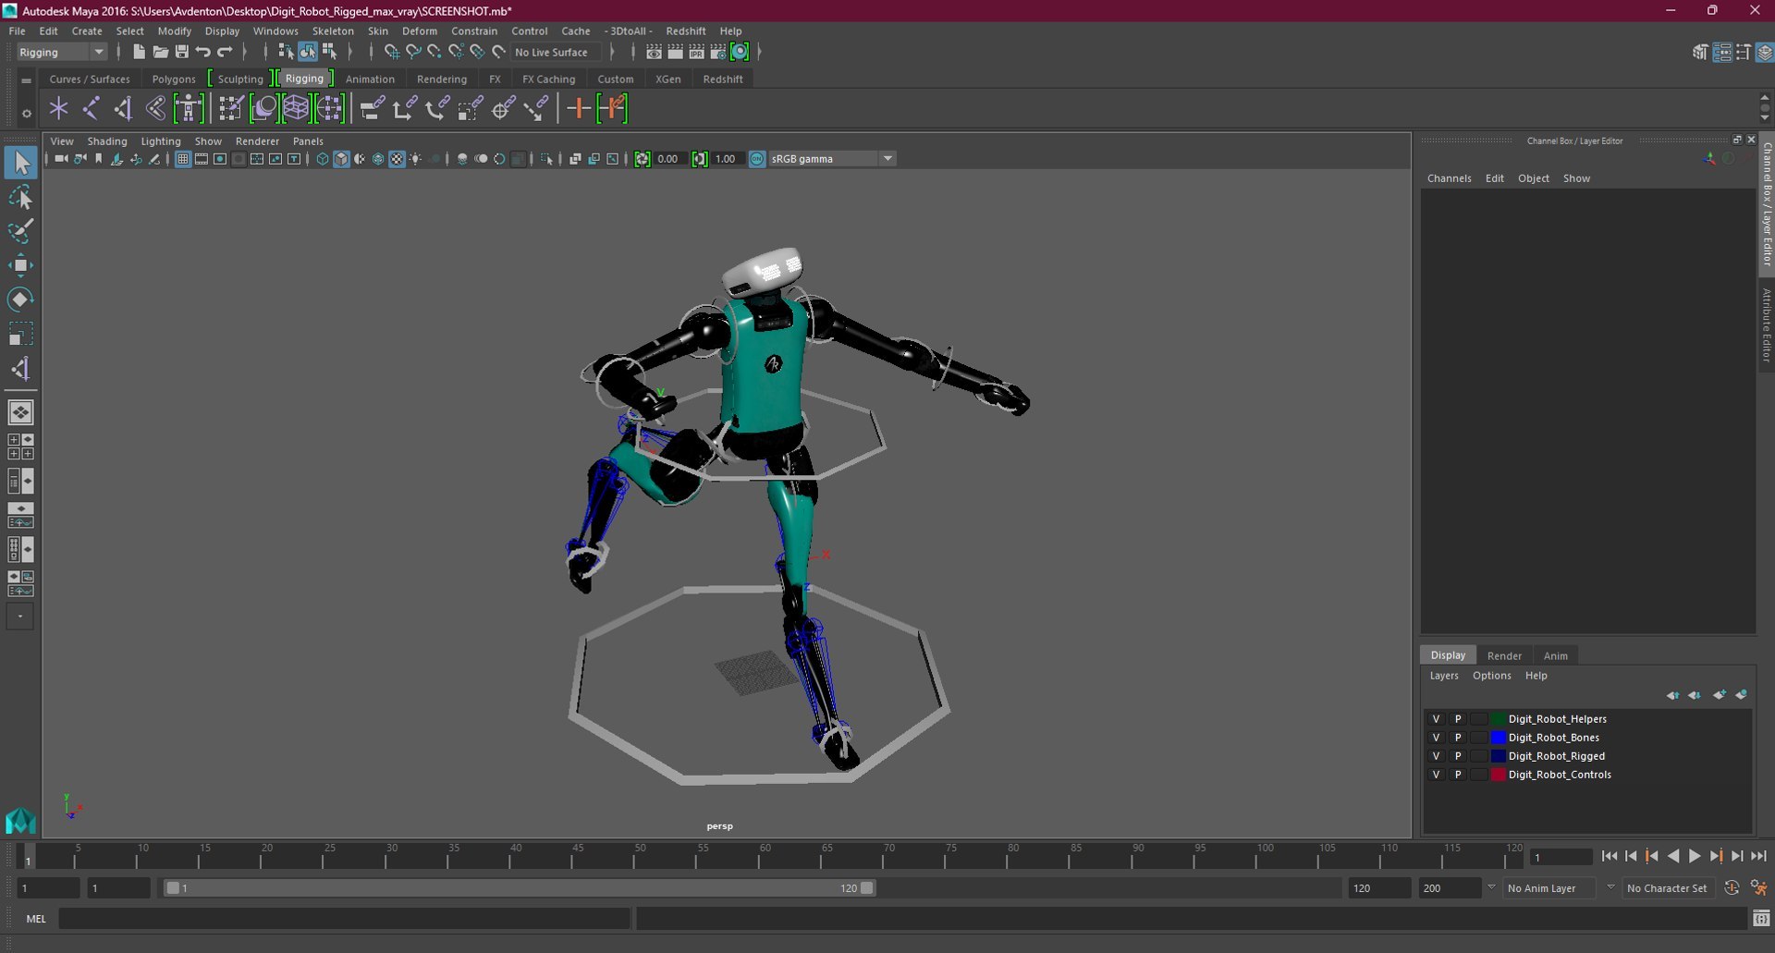Screen dimensions: 1775x953
Task: Click the Set Key plus icon
Action: [x=579, y=109]
